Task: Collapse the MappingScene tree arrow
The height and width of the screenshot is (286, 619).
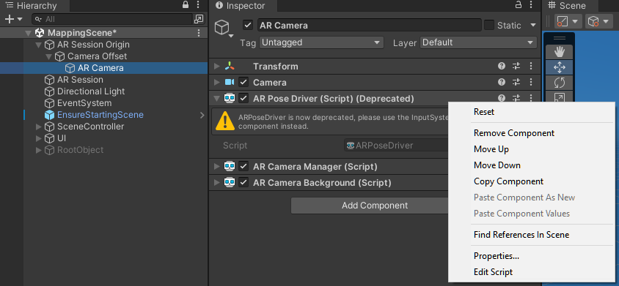Action: [x=28, y=33]
